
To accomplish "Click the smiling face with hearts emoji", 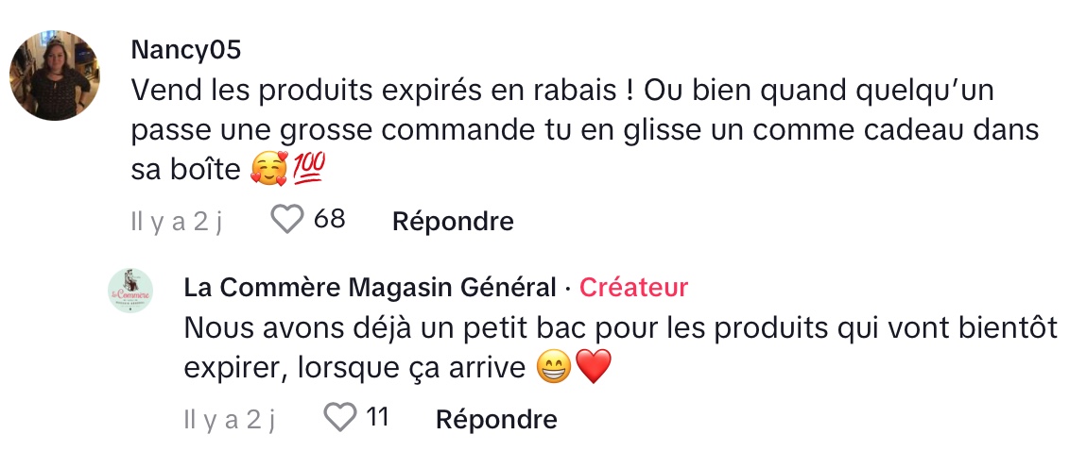I will click(x=268, y=169).
